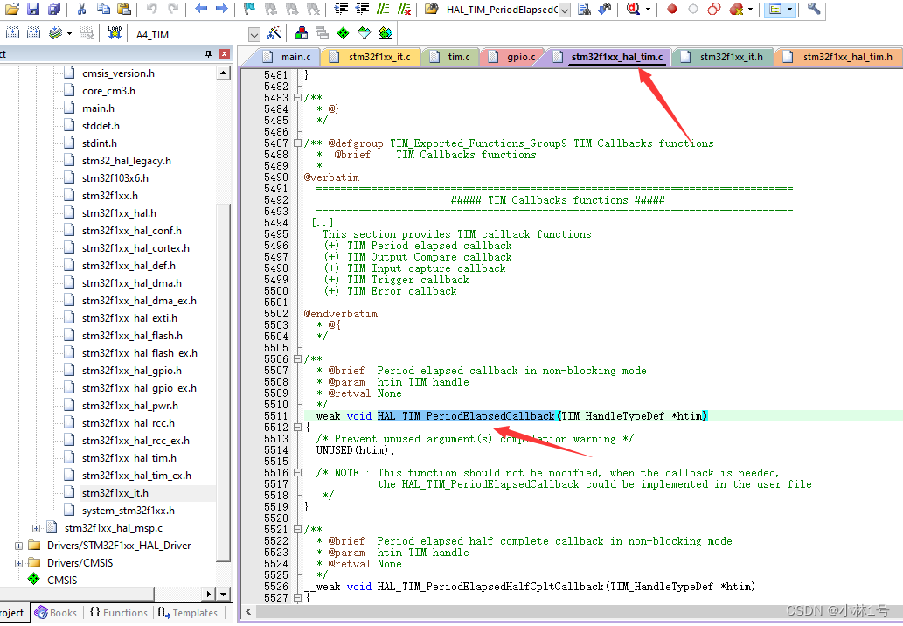Screen dimensions: 903x626
Task: Unindent the selected lines
Action: tap(362, 10)
